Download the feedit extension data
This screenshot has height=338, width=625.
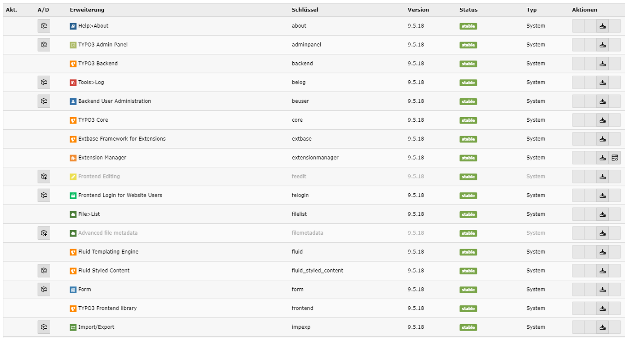click(x=602, y=177)
